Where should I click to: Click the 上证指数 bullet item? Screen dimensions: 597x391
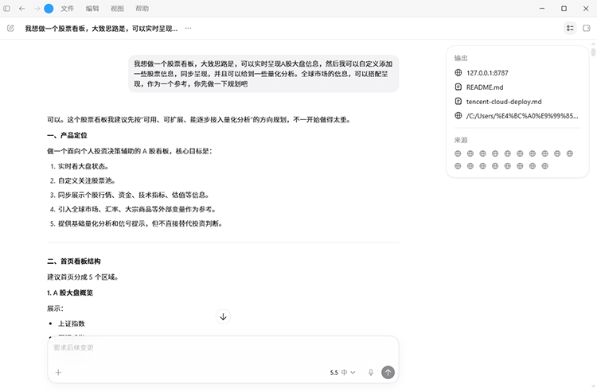tap(71, 323)
